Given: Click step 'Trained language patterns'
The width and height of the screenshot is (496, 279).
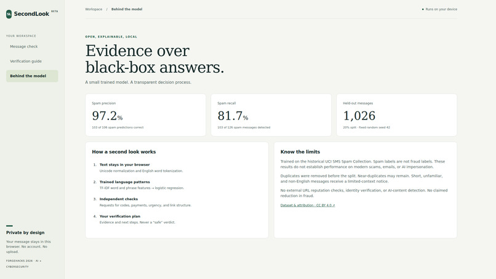Looking at the screenshot, I should [125, 182].
